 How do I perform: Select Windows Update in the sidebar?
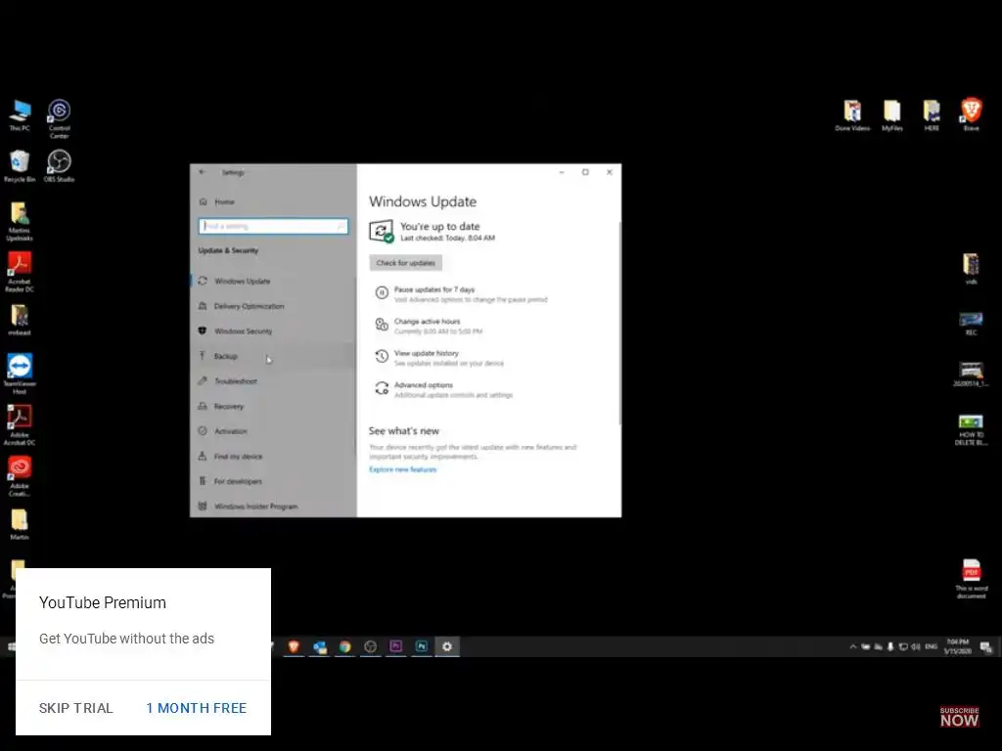[273, 281]
